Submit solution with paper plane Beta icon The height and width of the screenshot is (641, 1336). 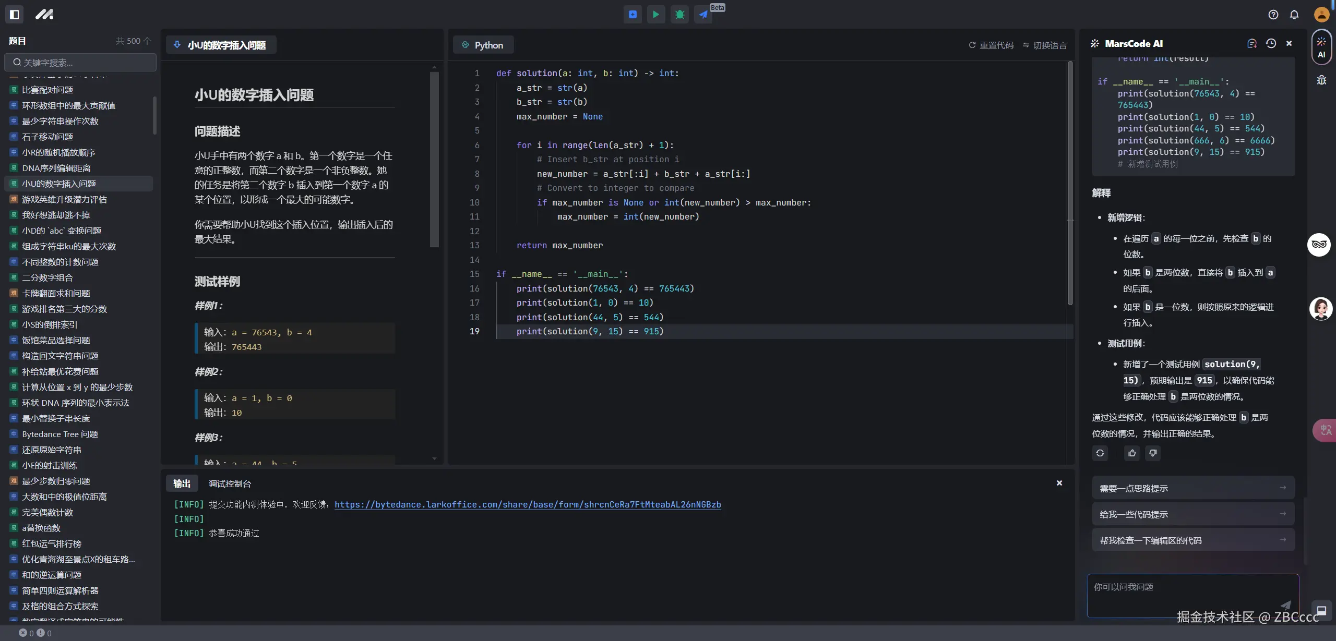tap(703, 15)
